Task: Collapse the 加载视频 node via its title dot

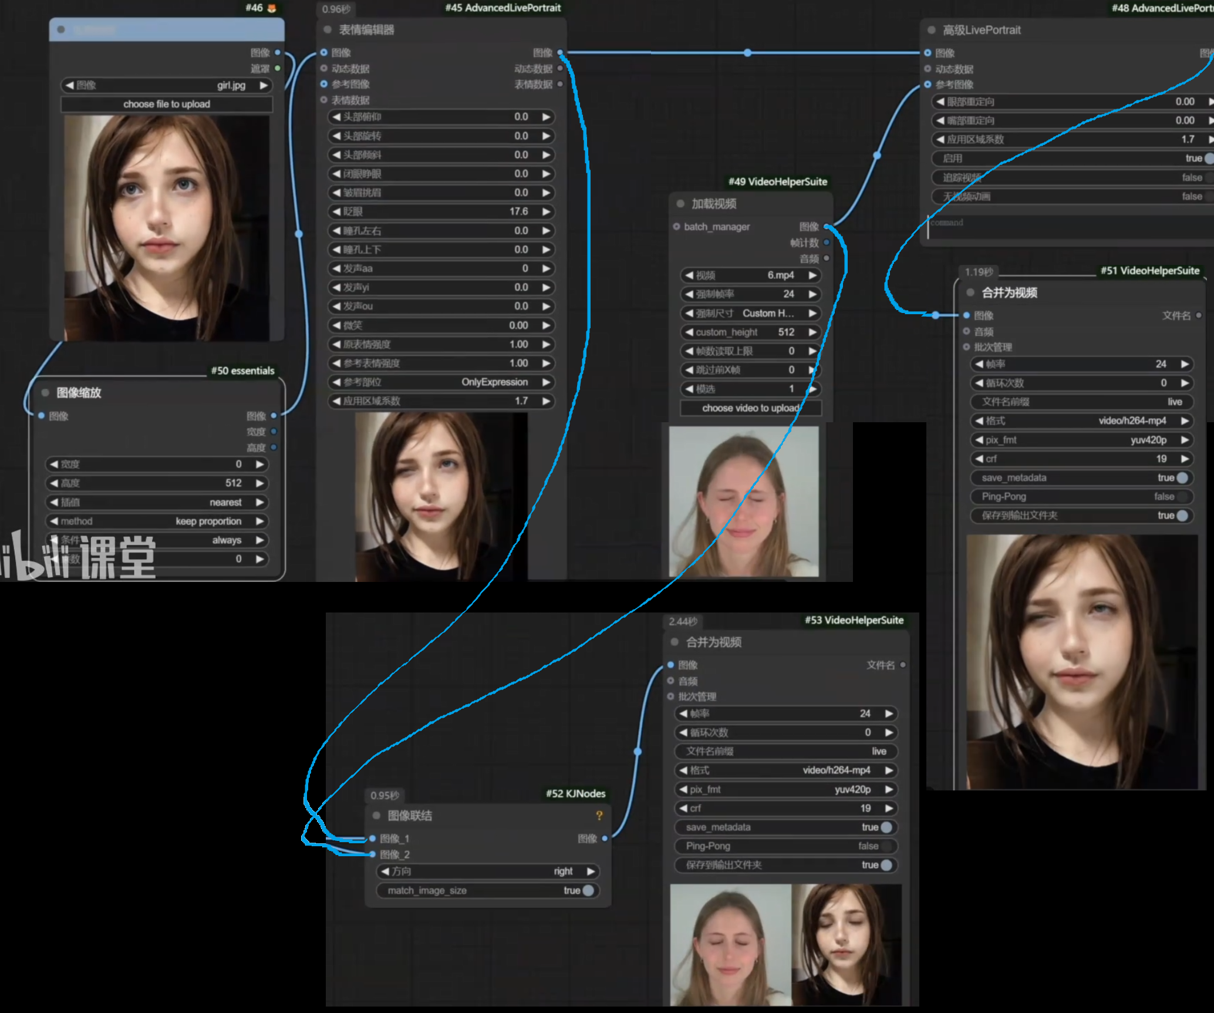Action: (680, 204)
